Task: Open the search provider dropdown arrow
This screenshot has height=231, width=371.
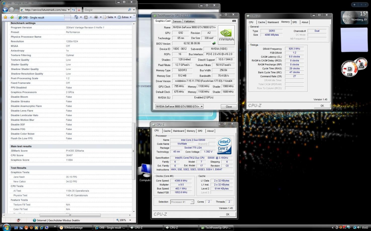Action: coord(134,10)
